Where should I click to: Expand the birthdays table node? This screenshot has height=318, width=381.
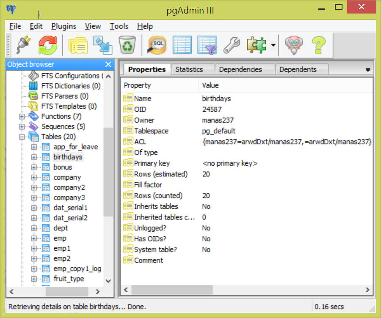[x=34, y=157]
